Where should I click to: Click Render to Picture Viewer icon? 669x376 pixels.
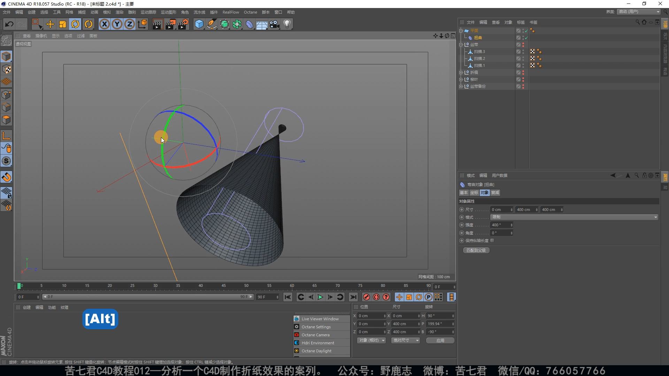(170, 24)
